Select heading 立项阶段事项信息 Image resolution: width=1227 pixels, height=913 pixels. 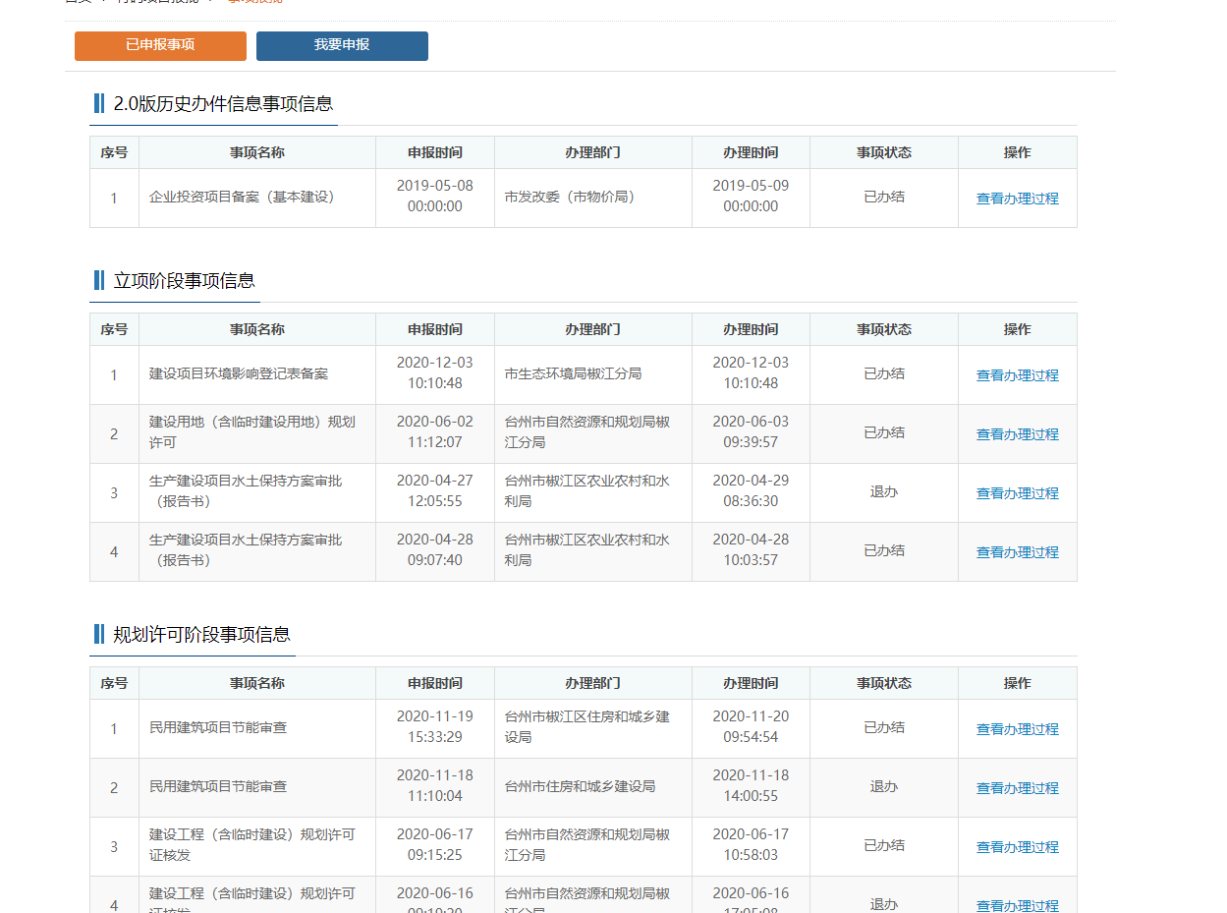[184, 280]
